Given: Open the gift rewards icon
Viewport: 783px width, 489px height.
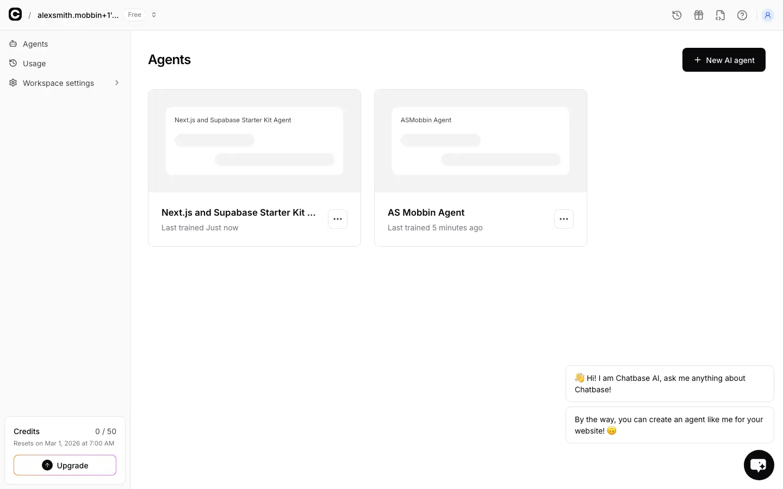Looking at the screenshot, I should [699, 15].
